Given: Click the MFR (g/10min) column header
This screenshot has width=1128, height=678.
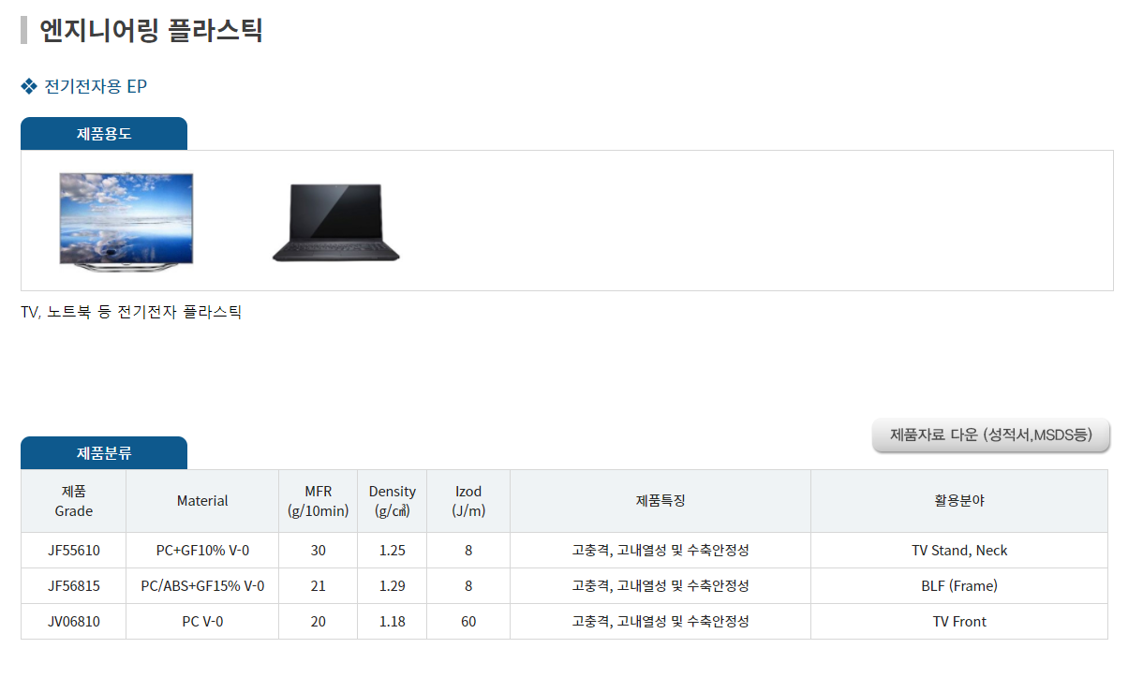Looking at the screenshot, I should [318, 501].
